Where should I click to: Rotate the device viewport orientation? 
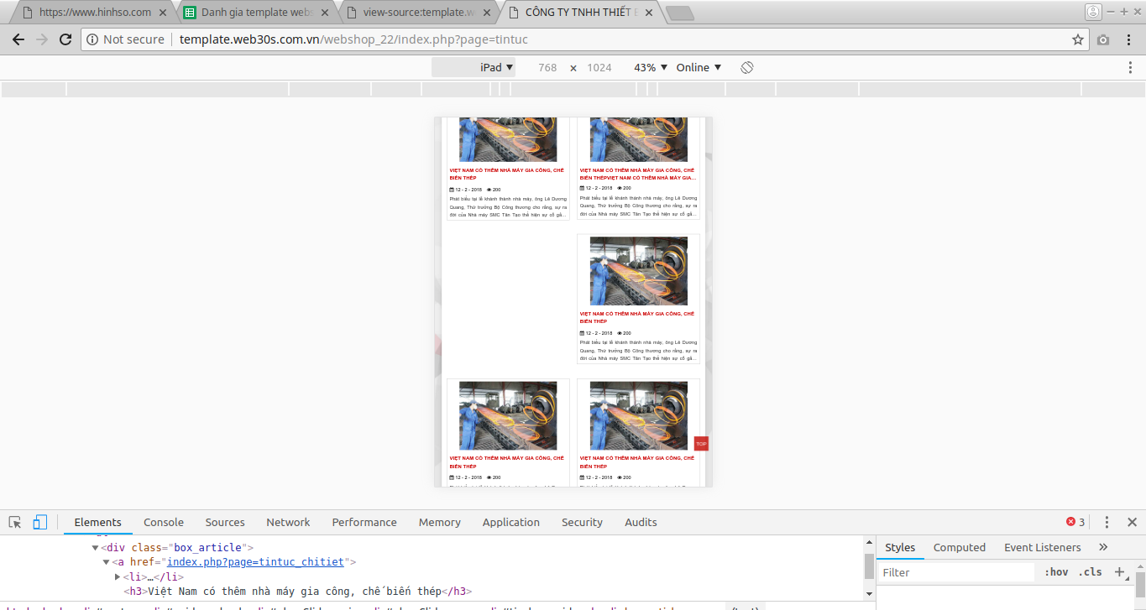pos(747,67)
